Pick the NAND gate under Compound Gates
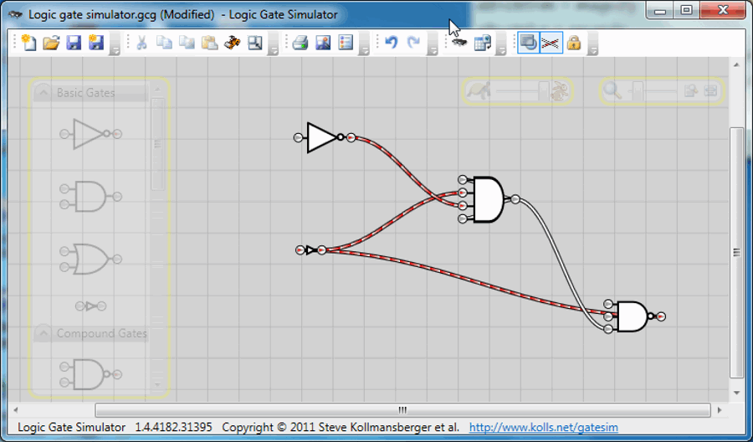Screen dimensions: 753x442 click(90, 374)
